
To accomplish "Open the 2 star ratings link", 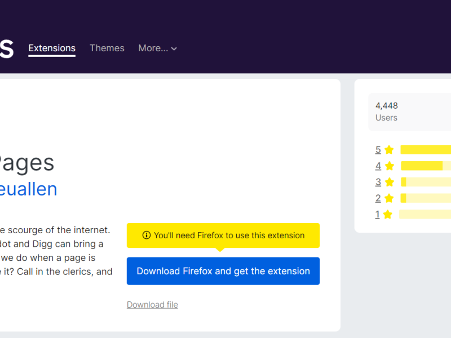I will coord(378,198).
